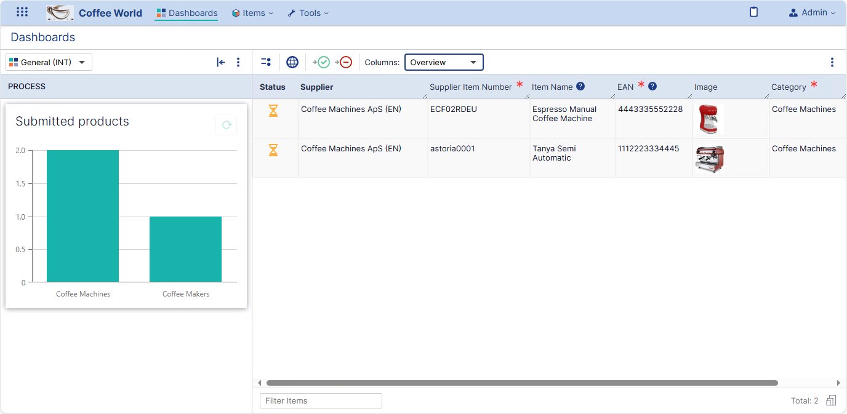This screenshot has width=847, height=414.
Task: Click Coffee Makers axis label
Action: pyautogui.click(x=186, y=294)
